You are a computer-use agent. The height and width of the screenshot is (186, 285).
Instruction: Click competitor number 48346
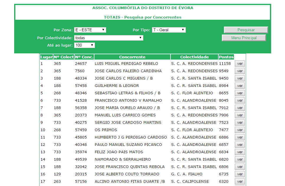[81, 93]
